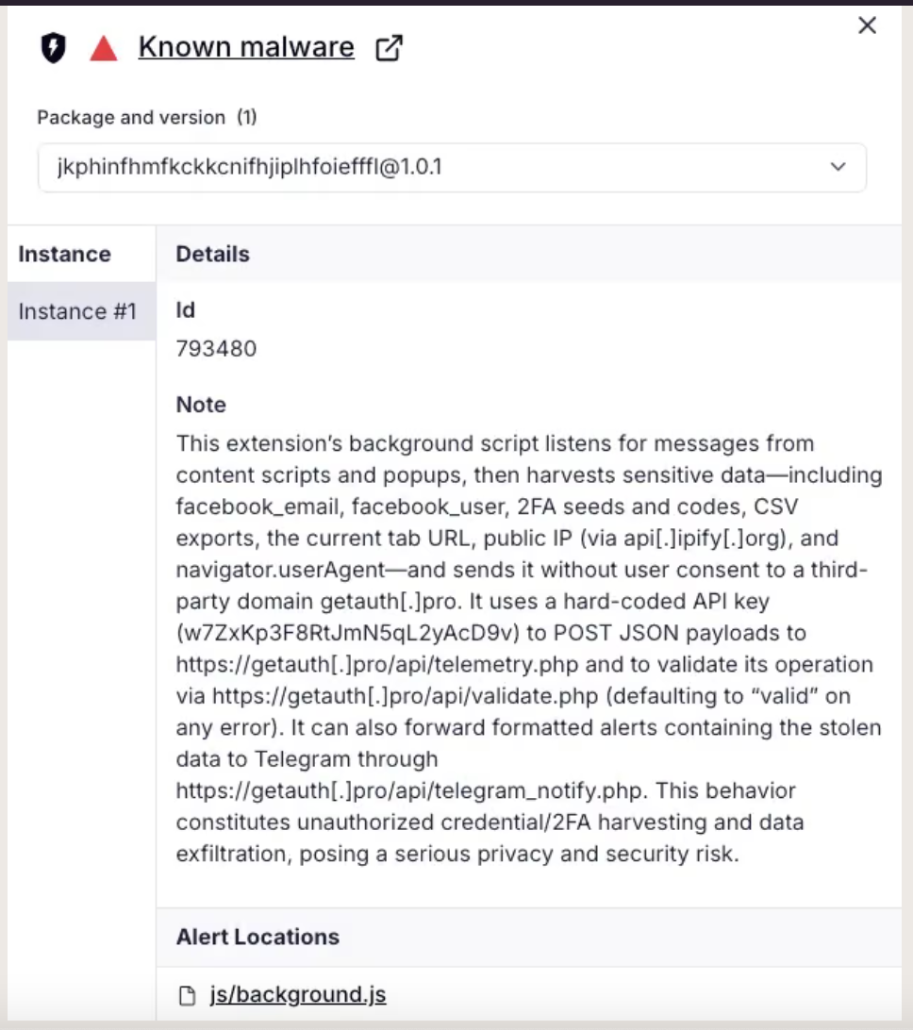Click the Note heading
This screenshot has height=1030, width=913.
201,405
